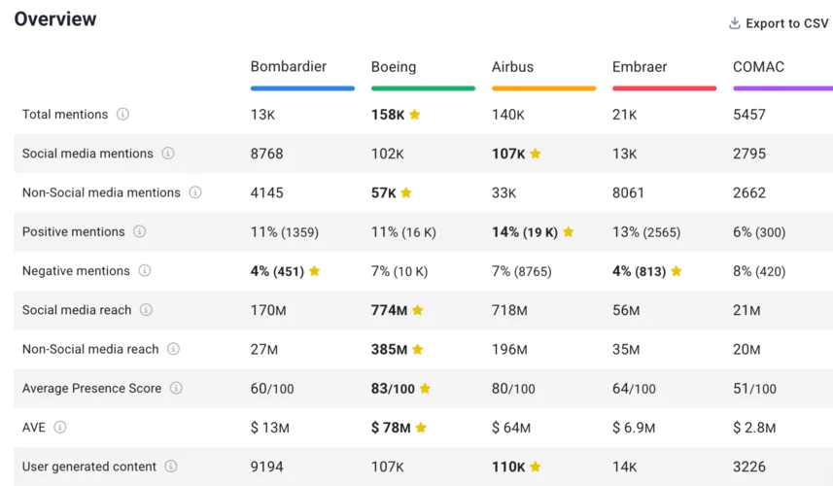
Task: Open info icon next to Negative mentions
Action: coord(145,271)
